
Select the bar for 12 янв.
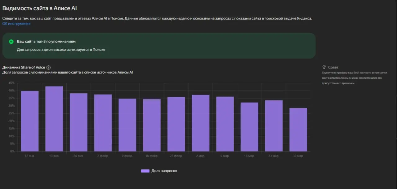click(x=30, y=121)
